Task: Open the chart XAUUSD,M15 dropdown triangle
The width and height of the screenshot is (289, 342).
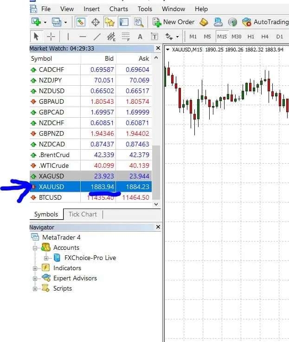Action: point(167,50)
